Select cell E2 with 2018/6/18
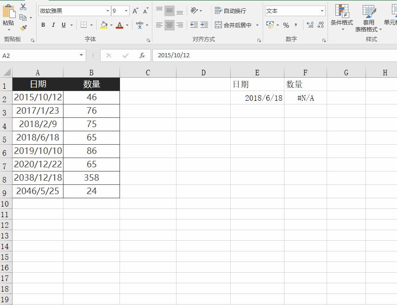 (x=257, y=98)
